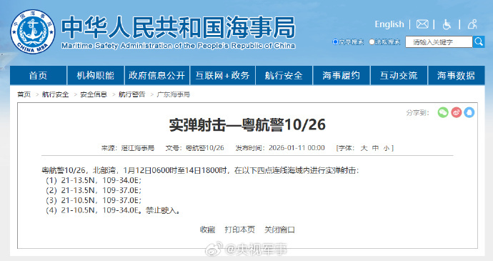
Task: Click coordinate line (4) ending 禁止驶入
Action: tap(114, 210)
